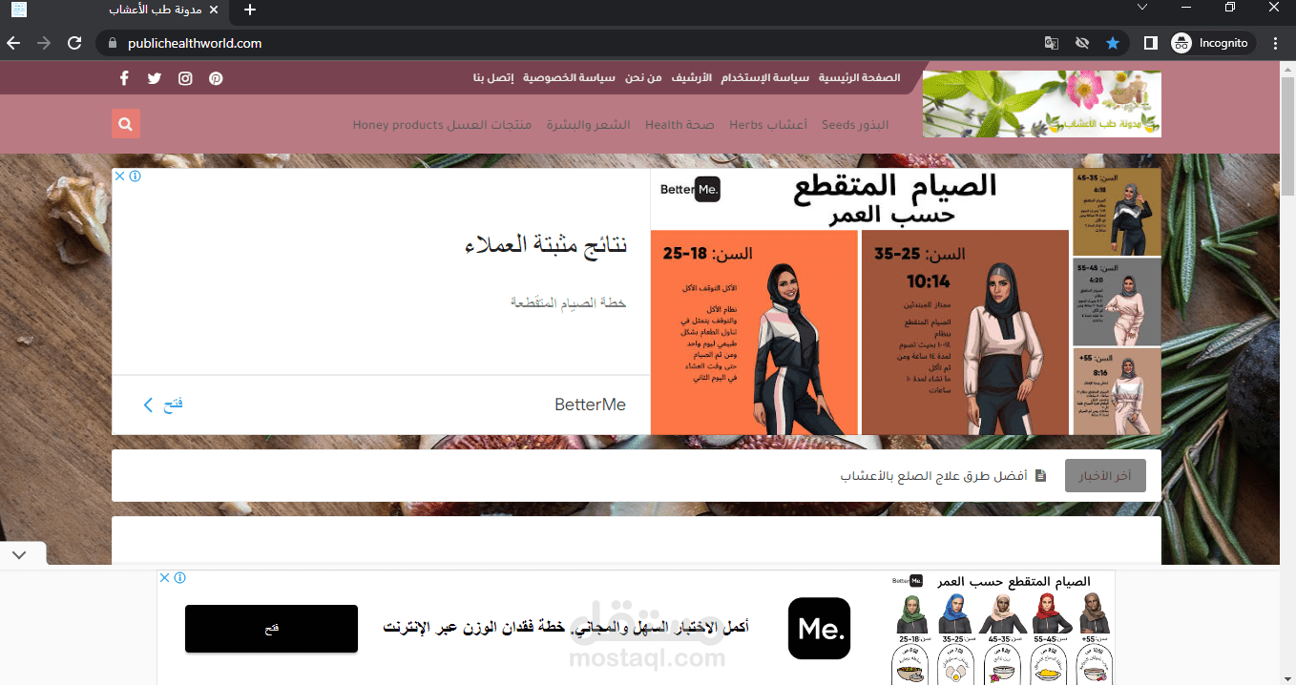The width and height of the screenshot is (1296, 685).
Task: Click the bottom ad info icon
Action: (180, 577)
